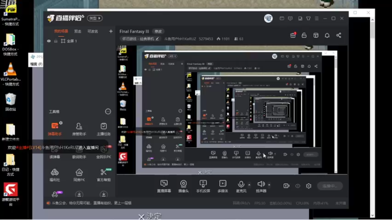The image size is (392, 220).
Task: Expand speaker options arrow
Action: (x=269, y=185)
